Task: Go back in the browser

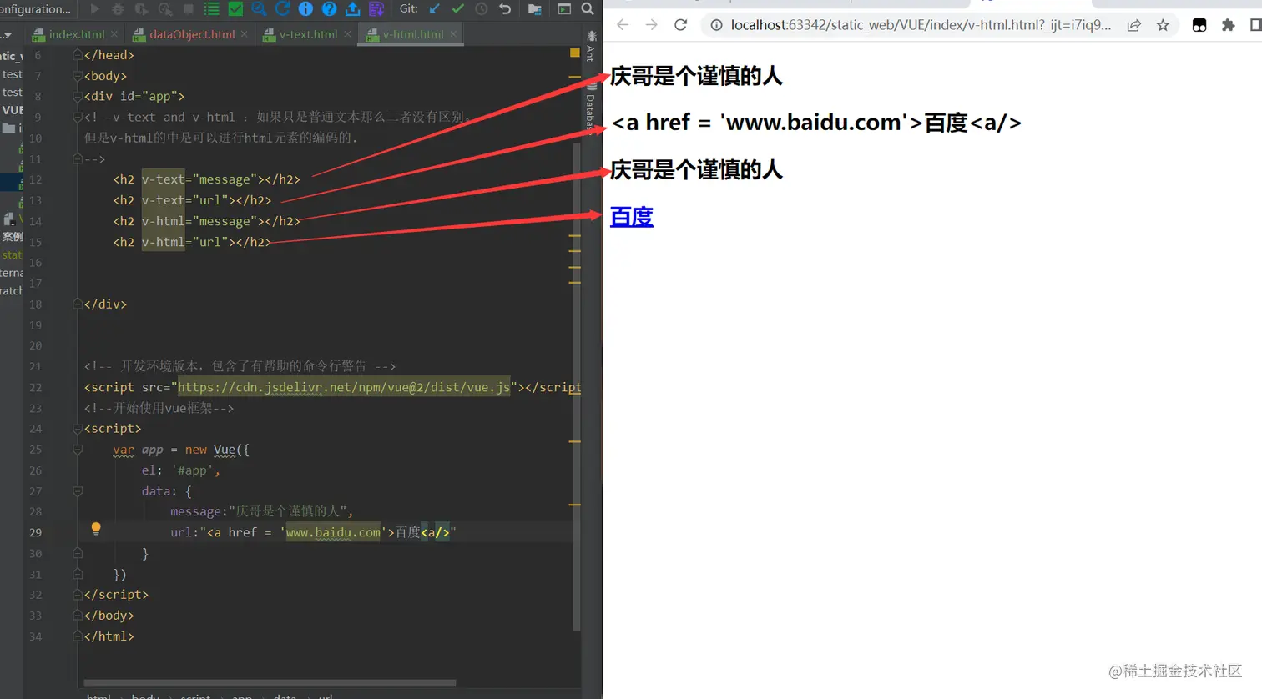Action: tap(623, 25)
